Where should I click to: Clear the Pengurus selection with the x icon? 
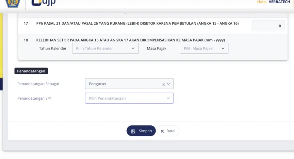[164, 85]
